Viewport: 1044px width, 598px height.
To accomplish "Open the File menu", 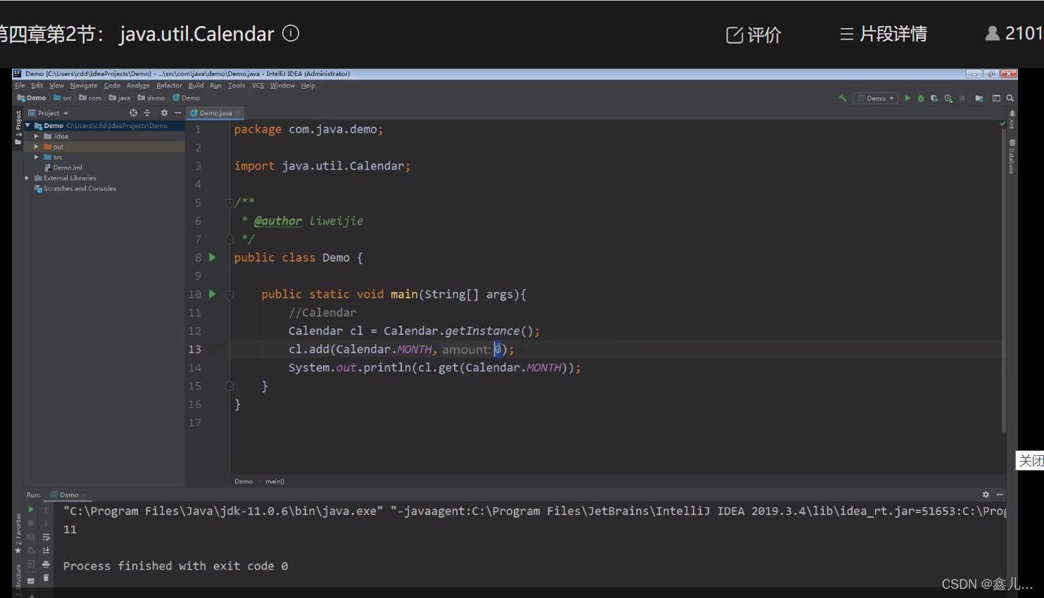I will [20, 85].
